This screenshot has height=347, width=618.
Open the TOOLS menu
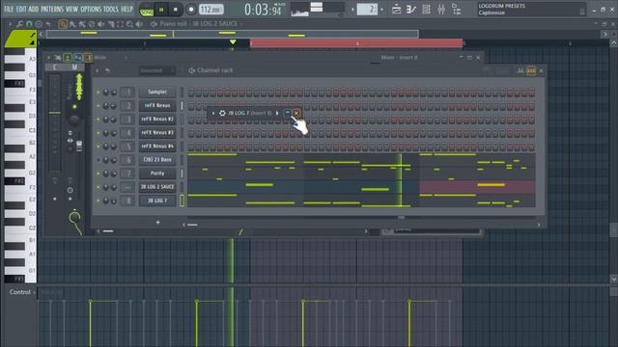[x=111, y=9]
